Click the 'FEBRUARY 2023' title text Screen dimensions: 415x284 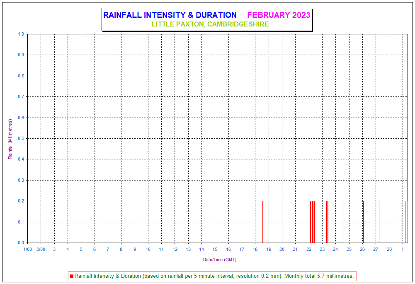(x=279, y=15)
